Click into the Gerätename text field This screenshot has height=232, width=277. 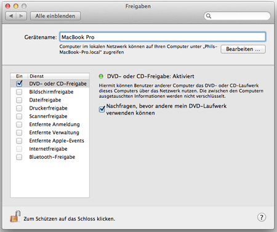point(163,37)
